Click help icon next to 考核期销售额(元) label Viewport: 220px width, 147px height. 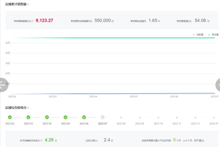32,21
